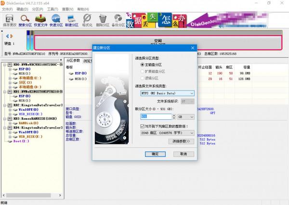Viewport: 289px width, 205px height.
Task: Click MSR (1) row in partition table
Action: (81, 79)
